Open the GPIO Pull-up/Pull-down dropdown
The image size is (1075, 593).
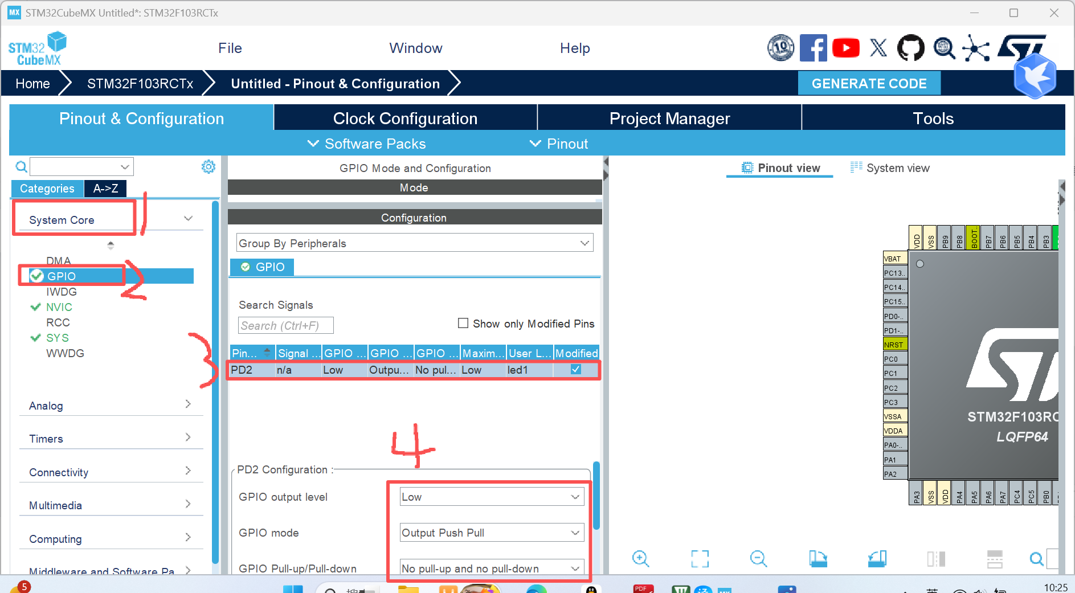(492, 568)
